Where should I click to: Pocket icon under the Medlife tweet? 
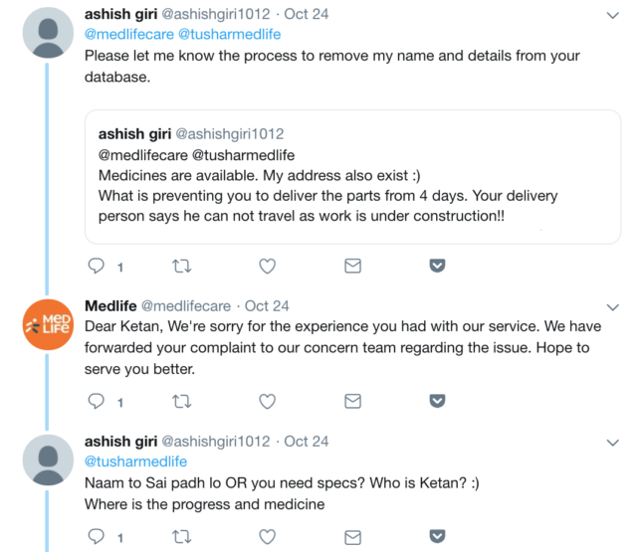436,402
